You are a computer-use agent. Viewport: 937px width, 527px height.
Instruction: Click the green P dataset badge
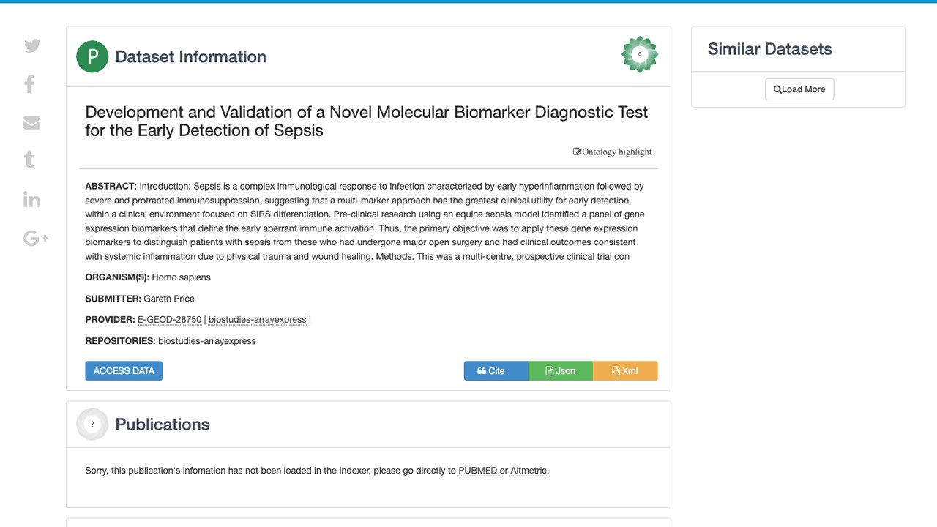(x=92, y=57)
